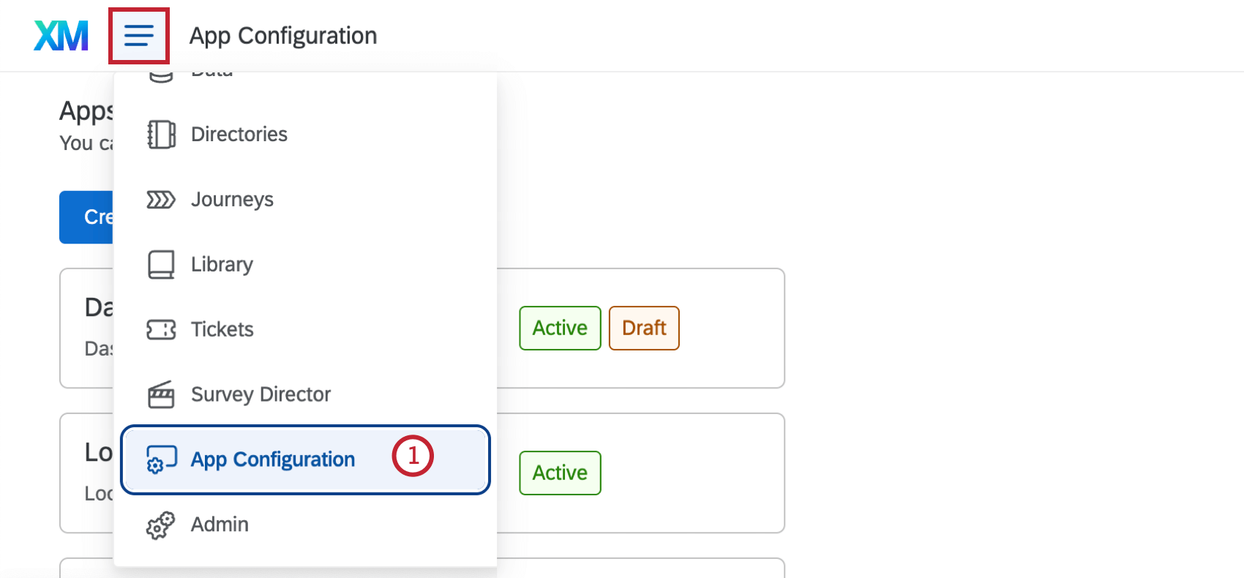Open the Directories section

[x=239, y=134]
